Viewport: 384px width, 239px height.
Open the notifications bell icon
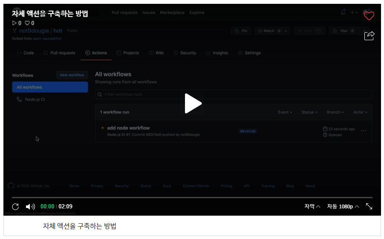(x=343, y=12)
